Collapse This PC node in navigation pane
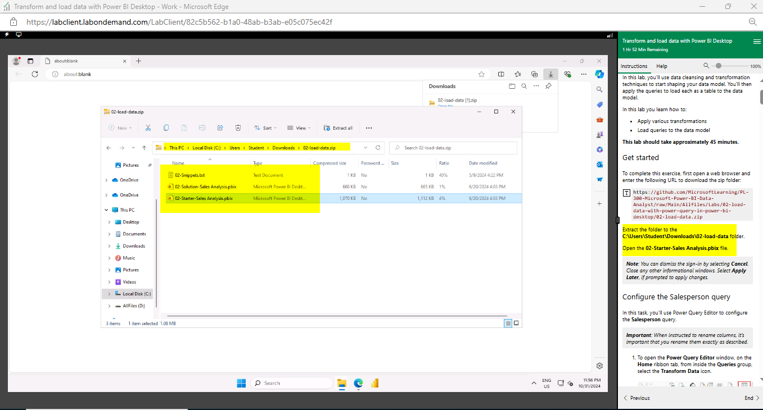The height and width of the screenshot is (410, 763). (x=107, y=210)
